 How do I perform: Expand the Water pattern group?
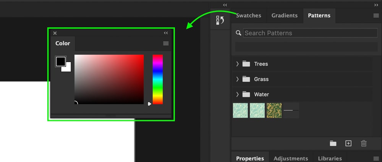(237, 94)
